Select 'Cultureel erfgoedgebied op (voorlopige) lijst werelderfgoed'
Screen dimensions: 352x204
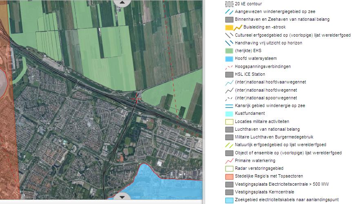coord(293,35)
